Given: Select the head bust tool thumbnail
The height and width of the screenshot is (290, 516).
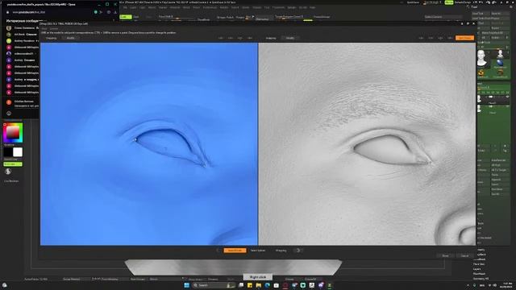Looking at the screenshot, I should (482, 59).
